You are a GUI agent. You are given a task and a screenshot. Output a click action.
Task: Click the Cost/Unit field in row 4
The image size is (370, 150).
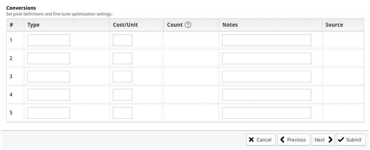click(123, 95)
